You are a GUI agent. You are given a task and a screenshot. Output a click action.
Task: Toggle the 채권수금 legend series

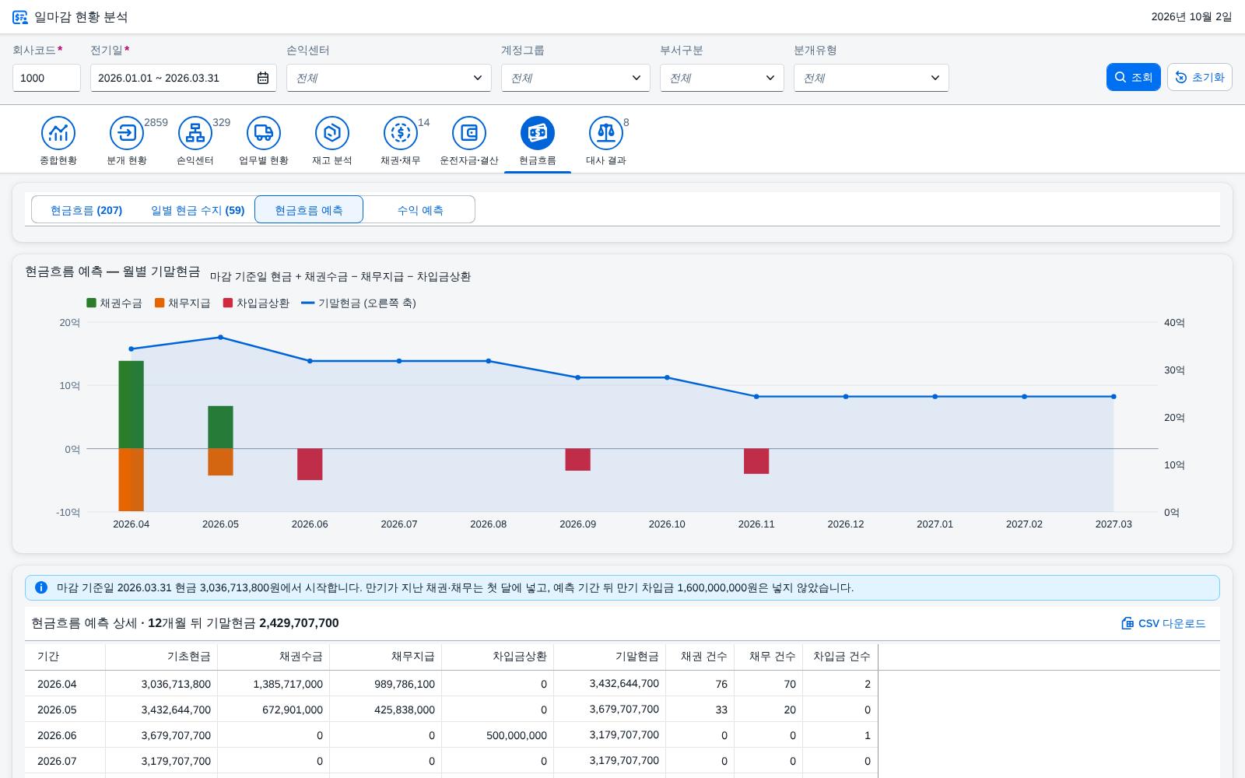coord(114,303)
